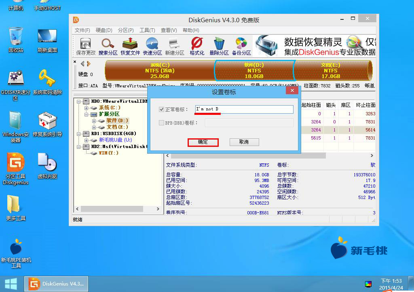Screen dimensions: 414x292
Task: Collapse the 扩展分区 tree node
Action: (87, 114)
